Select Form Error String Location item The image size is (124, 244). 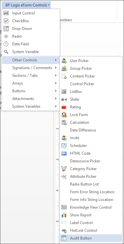pyautogui.click(x=91, y=192)
